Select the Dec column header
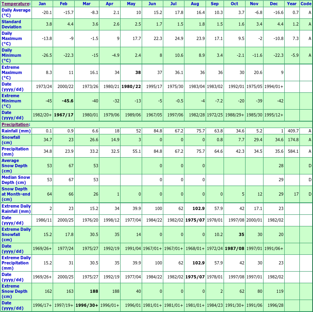This screenshot has width=313, height=312. tap(274, 4)
